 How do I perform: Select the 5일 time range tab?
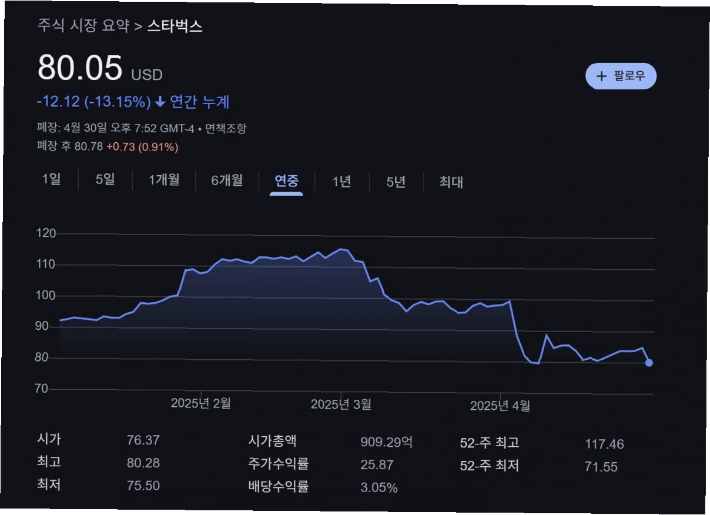[x=105, y=180]
